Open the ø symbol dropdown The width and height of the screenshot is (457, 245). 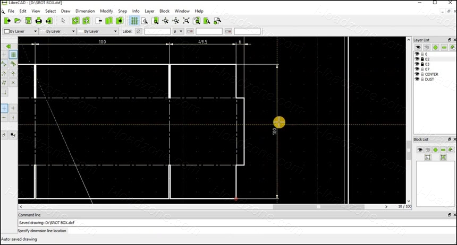178,31
